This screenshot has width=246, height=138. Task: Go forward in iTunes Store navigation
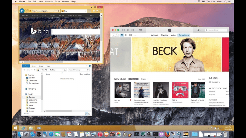117,35
